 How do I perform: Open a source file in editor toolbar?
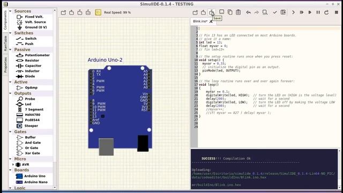coord(204,12)
